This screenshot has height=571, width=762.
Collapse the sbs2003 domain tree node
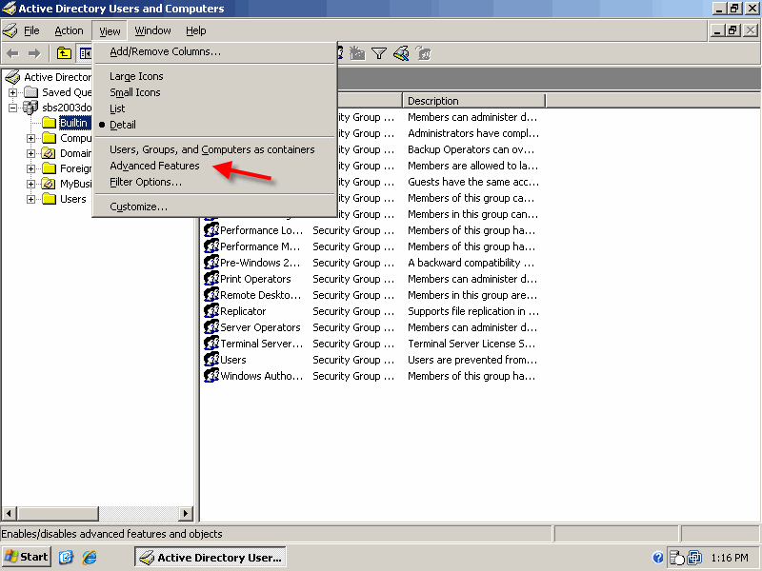click(x=12, y=108)
